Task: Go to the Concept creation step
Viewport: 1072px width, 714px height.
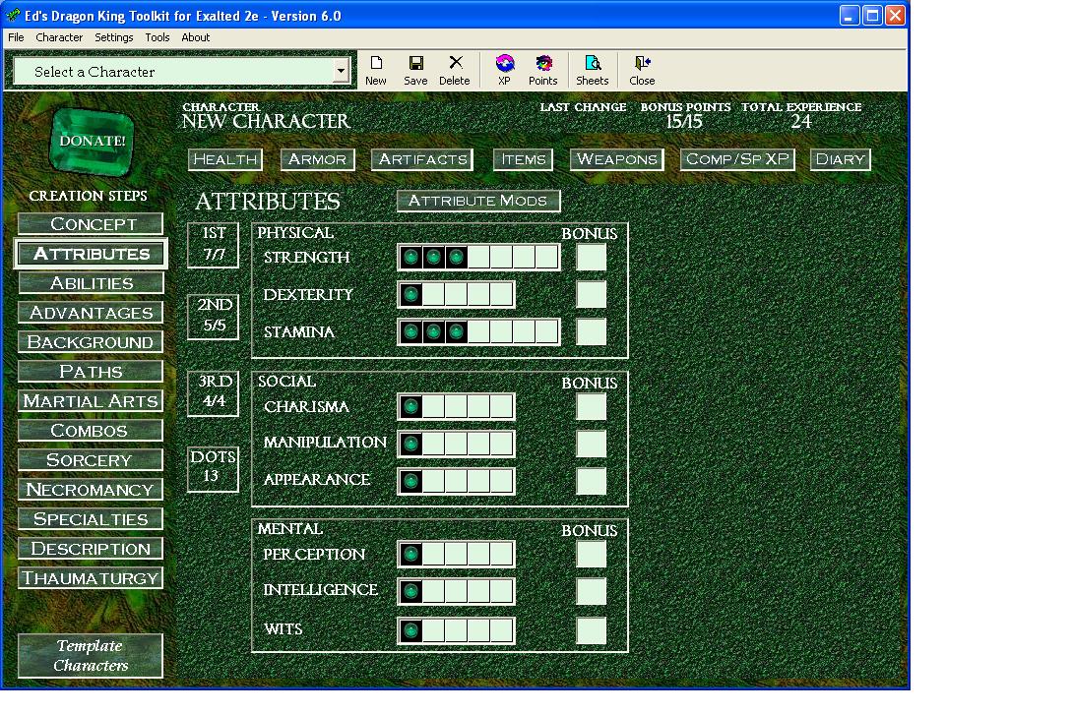Action: [x=91, y=224]
